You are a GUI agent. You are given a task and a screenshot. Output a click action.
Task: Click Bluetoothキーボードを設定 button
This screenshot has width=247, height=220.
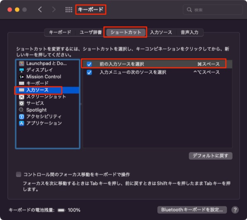pyautogui.click(x=192, y=210)
